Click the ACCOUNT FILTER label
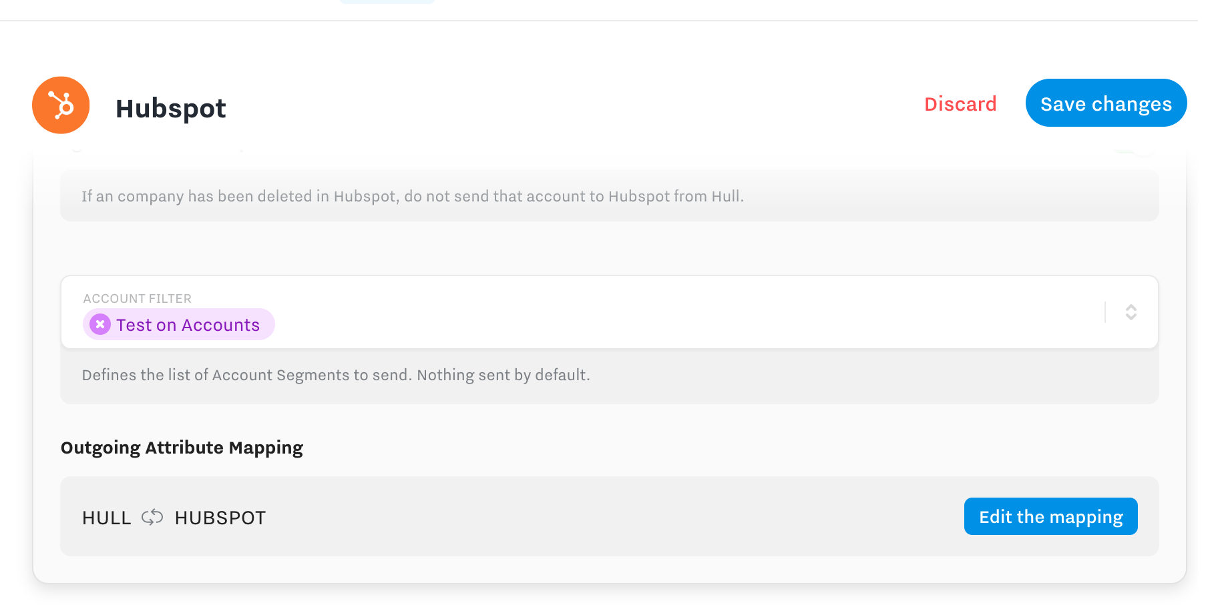Image resolution: width=1222 pixels, height=615 pixels. tap(137, 298)
